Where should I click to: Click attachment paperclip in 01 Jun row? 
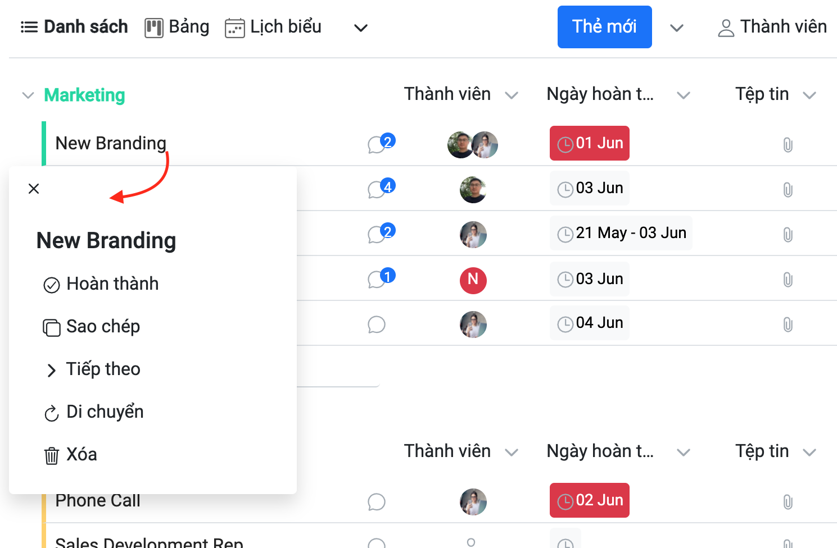click(788, 145)
